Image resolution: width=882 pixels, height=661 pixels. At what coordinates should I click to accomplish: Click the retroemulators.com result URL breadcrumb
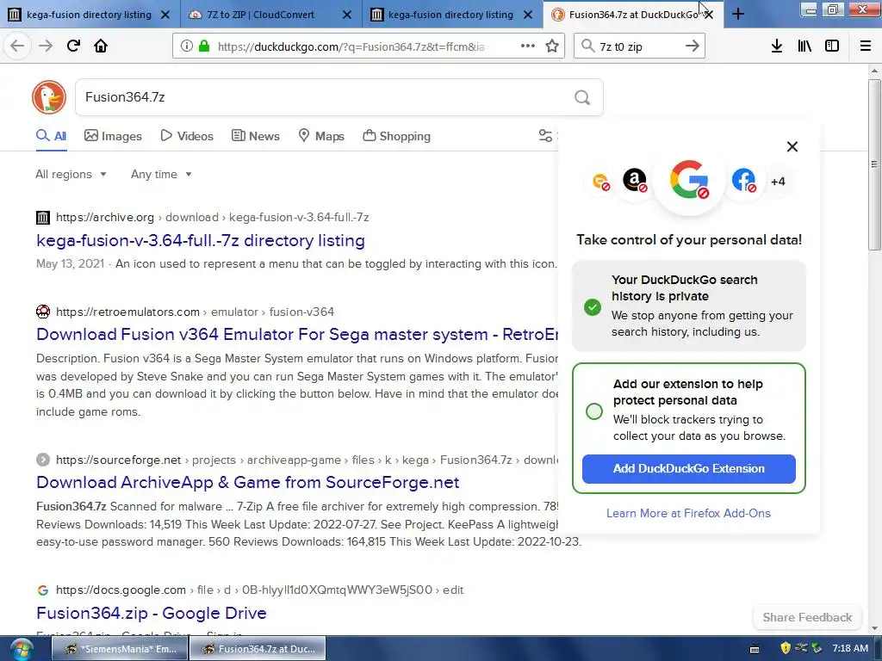195,312
